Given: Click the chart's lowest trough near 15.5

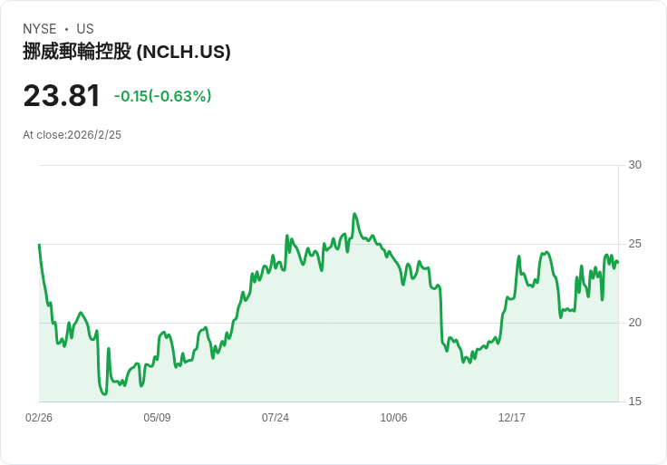Looking at the screenshot, I should [104, 394].
